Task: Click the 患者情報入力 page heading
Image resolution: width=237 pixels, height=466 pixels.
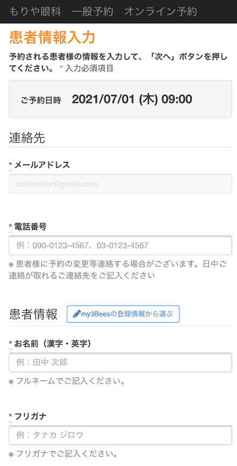Action: tap(52, 38)
